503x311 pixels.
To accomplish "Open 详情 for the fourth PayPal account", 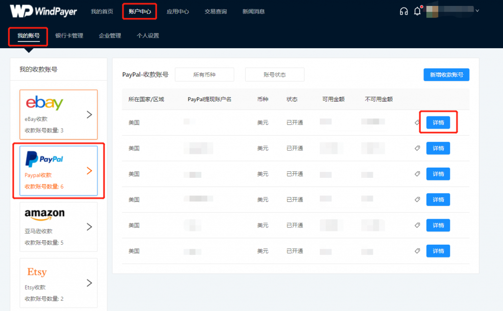I will coord(438,199).
